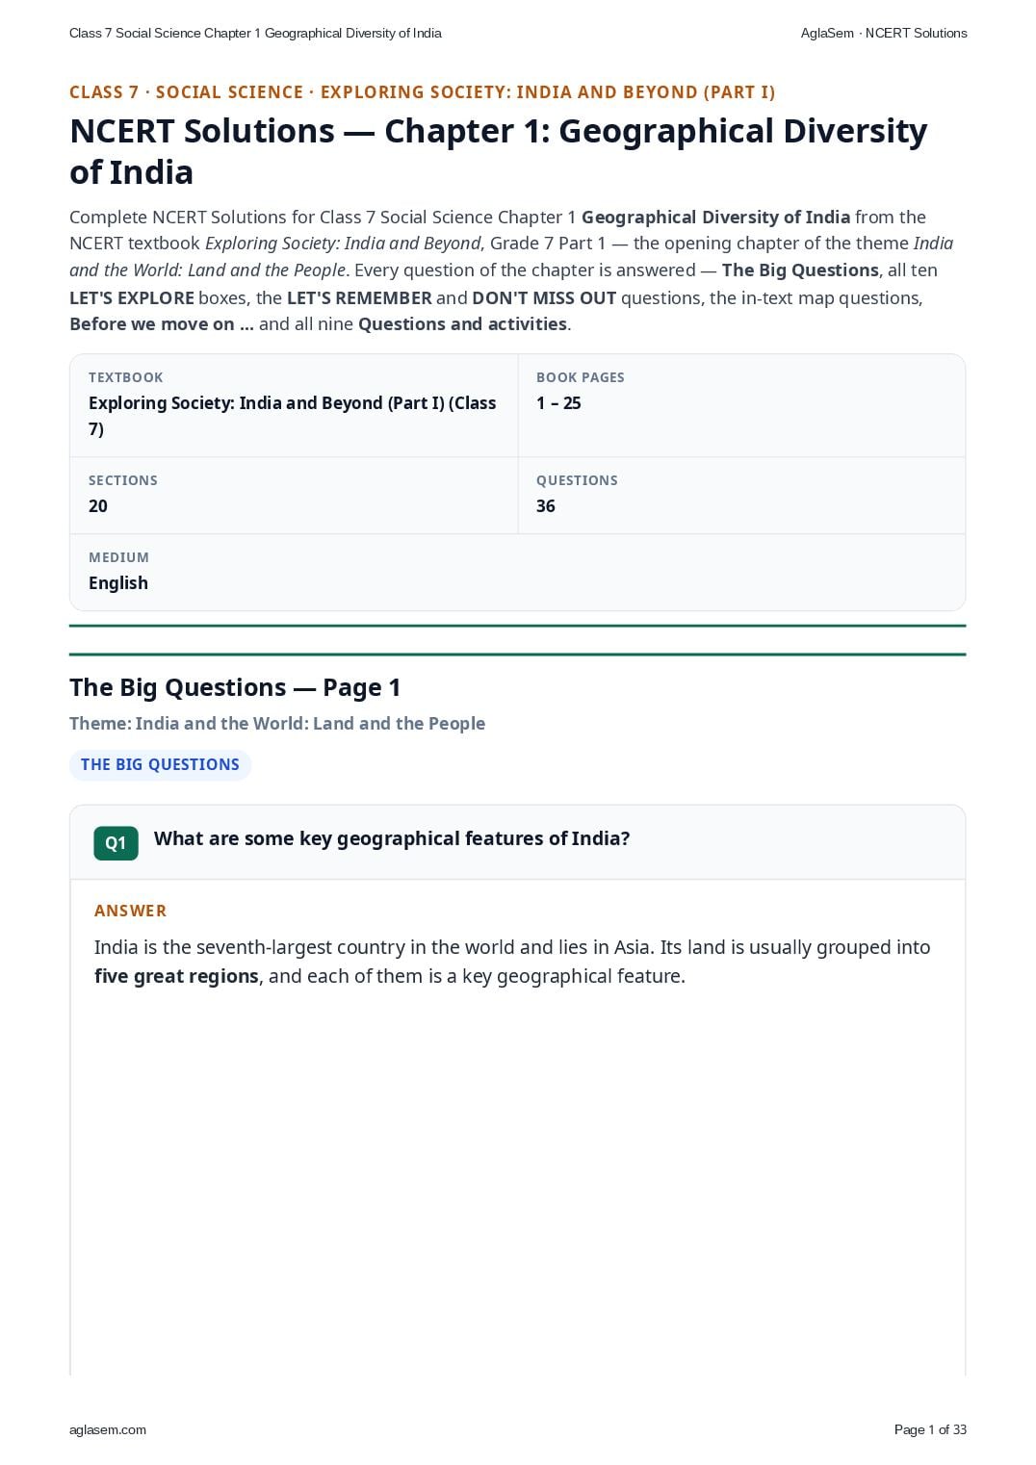Click the question text about key geographical features

click(x=392, y=838)
